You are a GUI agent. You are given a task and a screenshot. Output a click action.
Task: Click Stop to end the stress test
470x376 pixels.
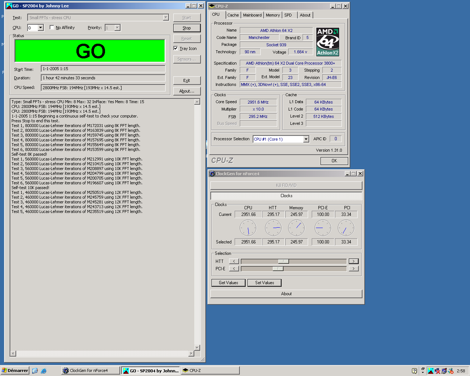point(187,28)
